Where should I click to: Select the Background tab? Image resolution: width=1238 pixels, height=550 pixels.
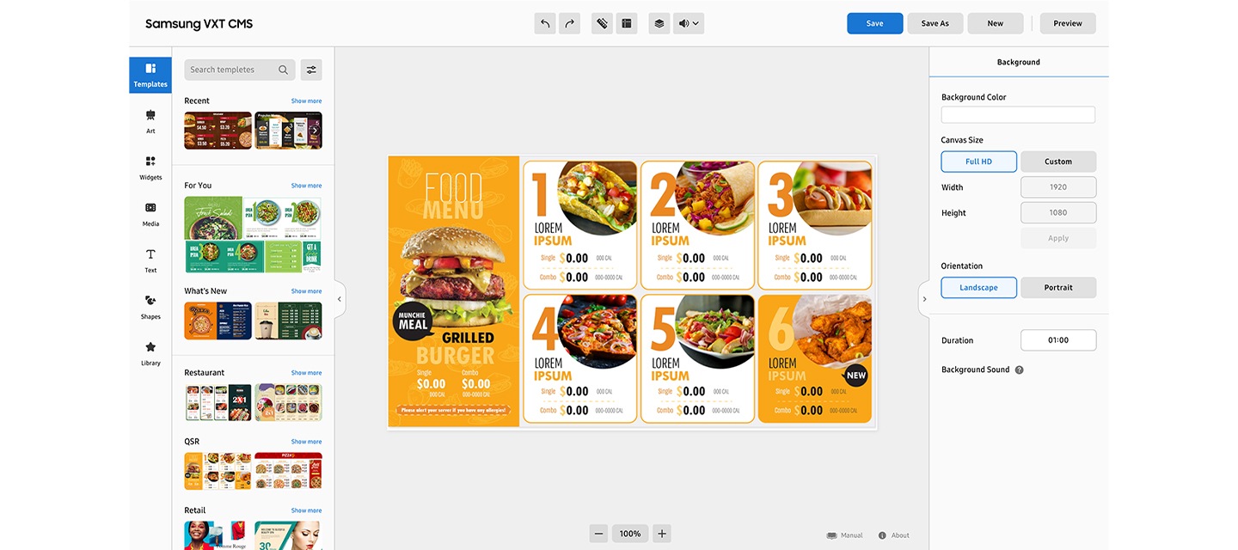point(1019,62)
